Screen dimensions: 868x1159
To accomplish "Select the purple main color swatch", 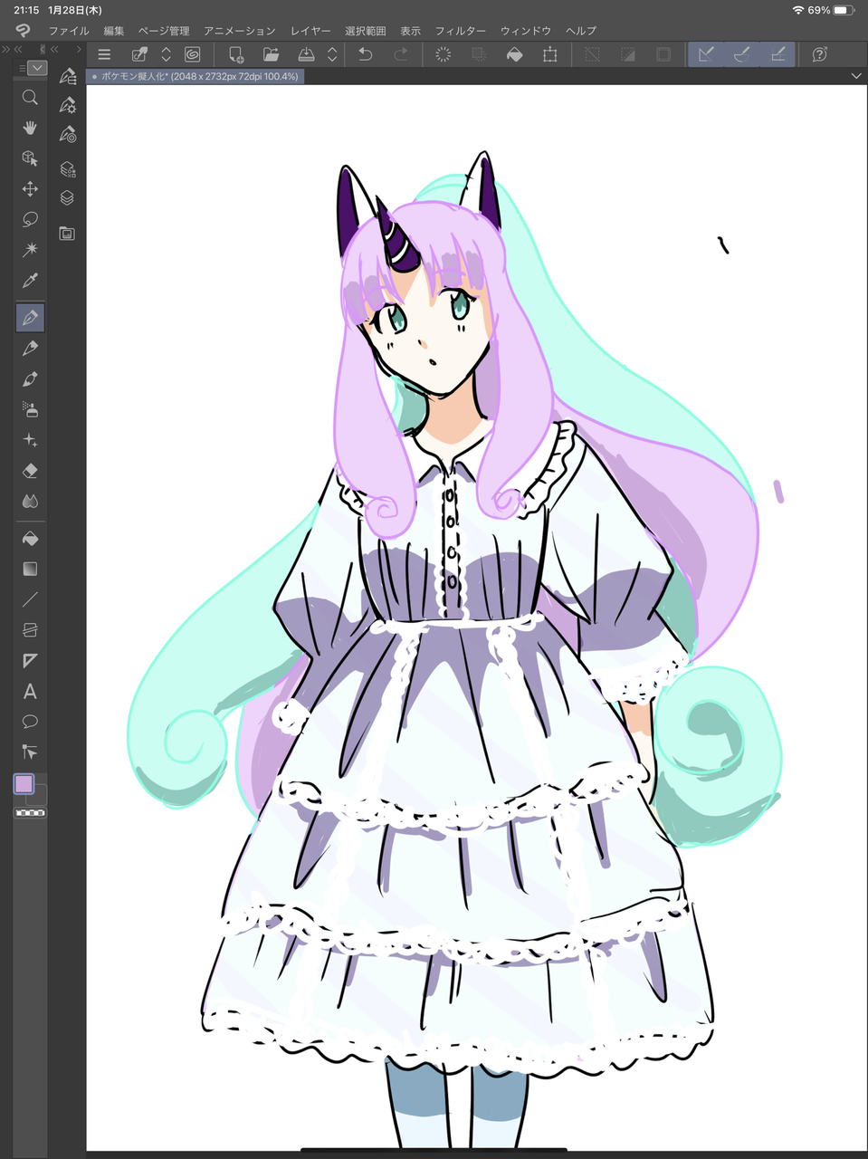I will tap(24, 784).
